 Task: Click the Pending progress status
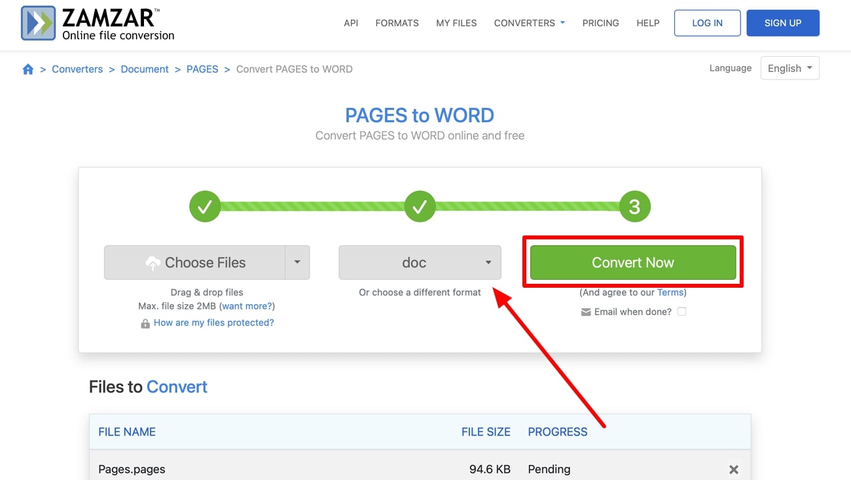click(x=549, y=470)
